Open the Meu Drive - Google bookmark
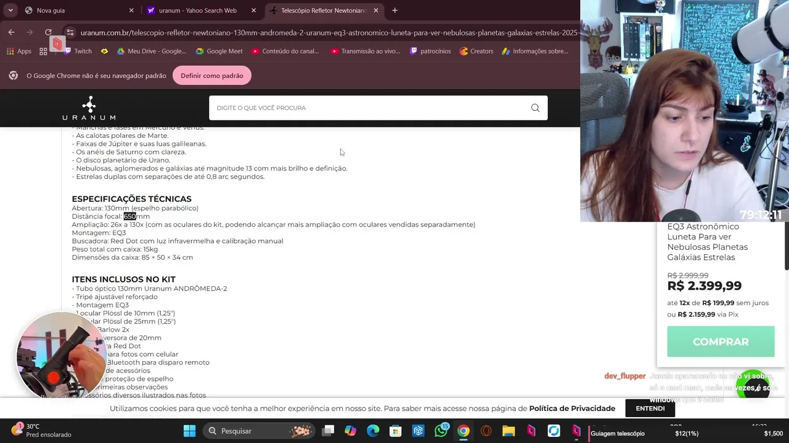The height and width of the screenshot is (443, 789). click(x=152, y=51)
